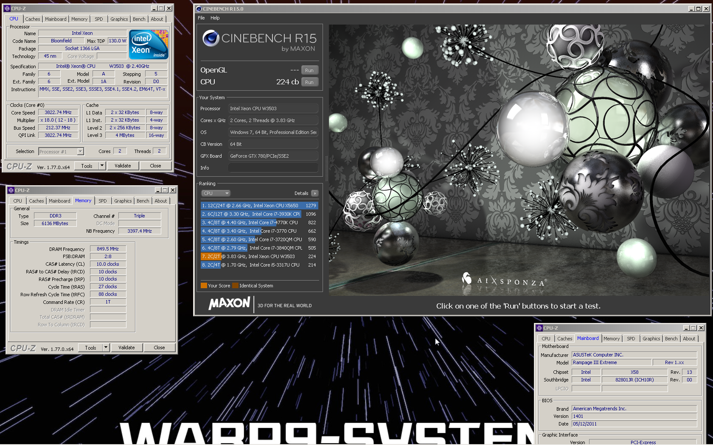Select CPU tab in Memory CPU-Z window
Viewport: 713px width, 445px height.
(x=17, y=201)
